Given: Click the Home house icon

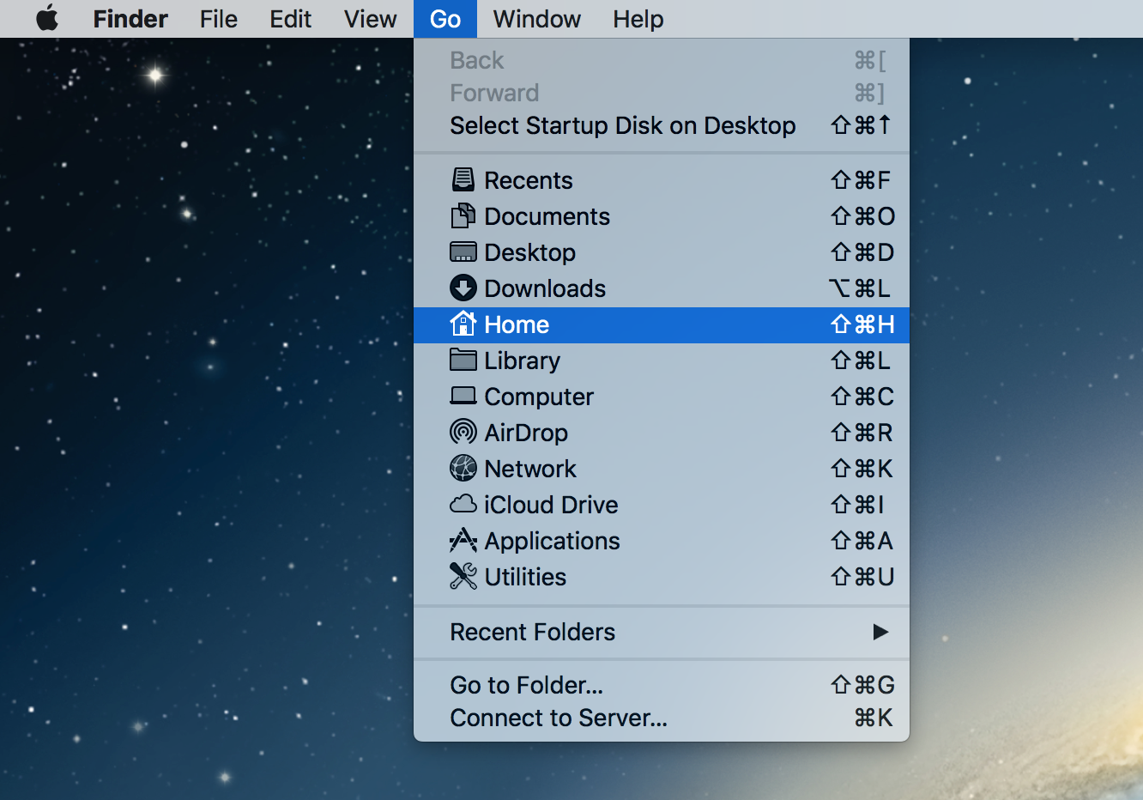Looking at the screenshot, I should pyautogui.click(x=463, y=324).
